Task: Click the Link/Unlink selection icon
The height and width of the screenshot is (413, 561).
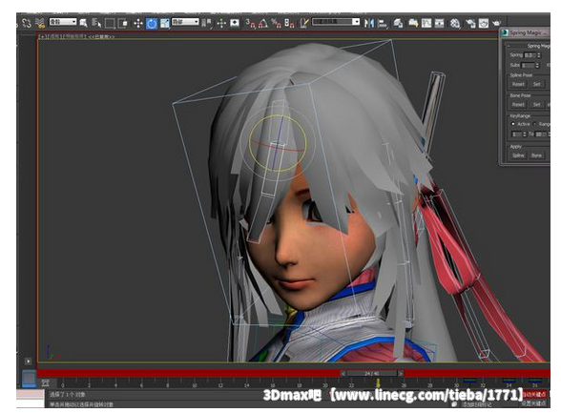Action: tap(26, 23)
